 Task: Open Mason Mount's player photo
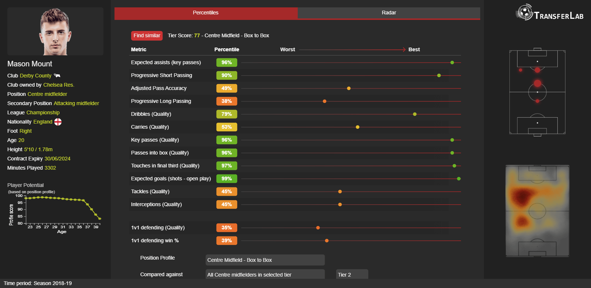coord(55,31)
